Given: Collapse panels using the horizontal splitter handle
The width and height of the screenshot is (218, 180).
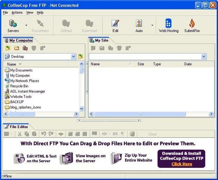Looking at the screenshot, I should [109, 120].
